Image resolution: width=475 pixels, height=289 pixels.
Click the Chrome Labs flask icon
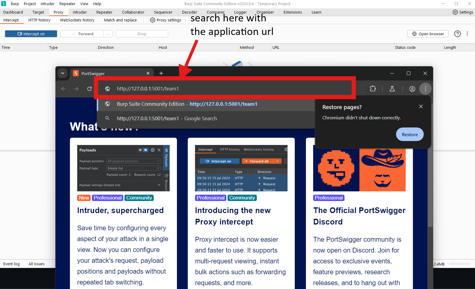tap(392, 89)
